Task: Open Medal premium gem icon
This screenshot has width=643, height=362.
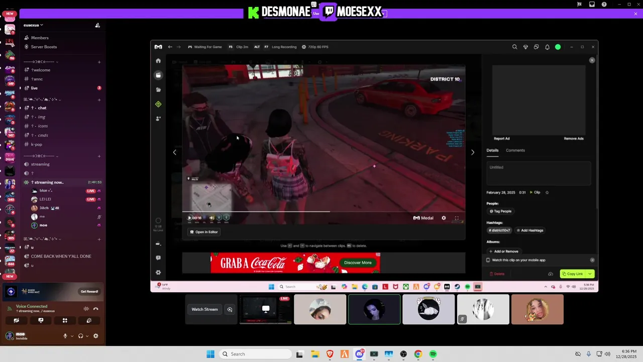Action: click(525, 47)
